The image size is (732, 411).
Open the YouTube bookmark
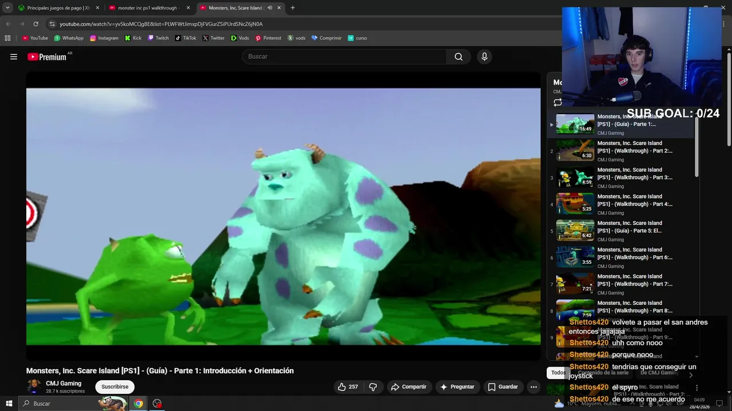click(x=35, y=38)
